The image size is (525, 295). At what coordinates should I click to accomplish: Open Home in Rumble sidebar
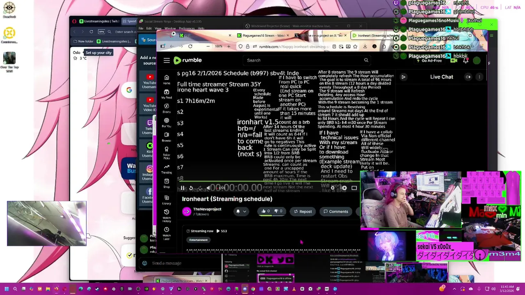click(167, 79)
